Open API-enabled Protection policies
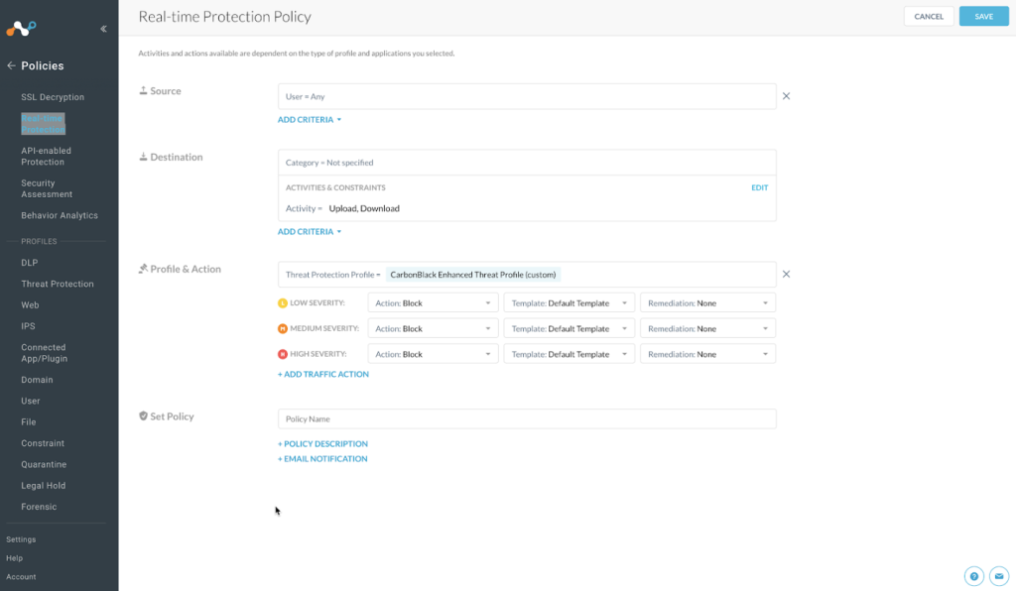 coord(46,156)
